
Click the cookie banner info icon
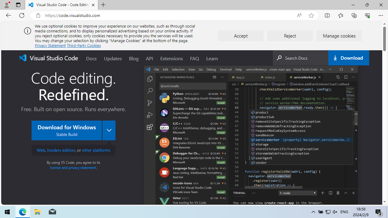28,31
